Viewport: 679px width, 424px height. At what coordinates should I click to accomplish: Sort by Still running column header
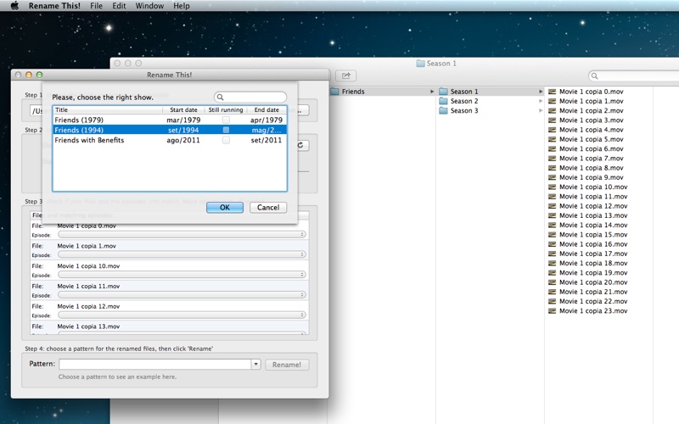(x=226, y=110)
